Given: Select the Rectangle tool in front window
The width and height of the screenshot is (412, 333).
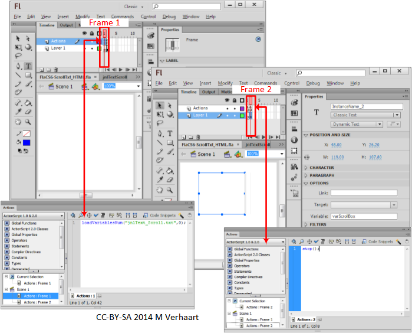Looking at the screenshot, I should 170,143.
